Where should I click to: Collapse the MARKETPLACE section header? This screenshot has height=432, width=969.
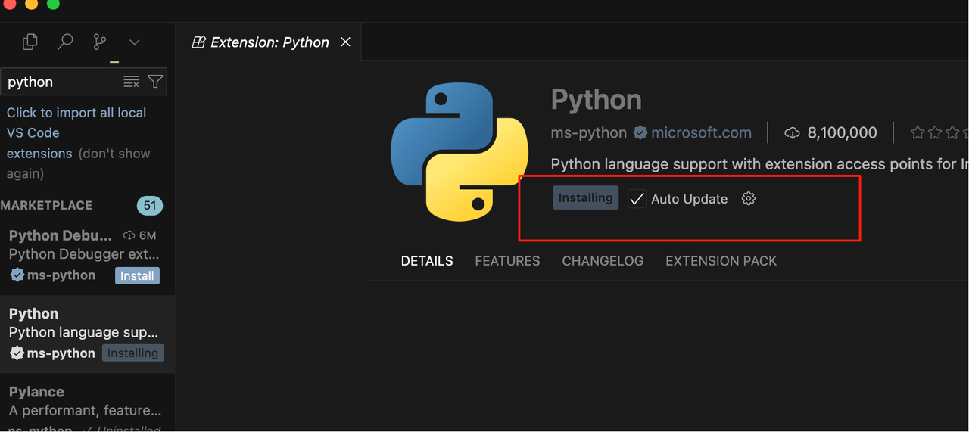pos(46,205)
